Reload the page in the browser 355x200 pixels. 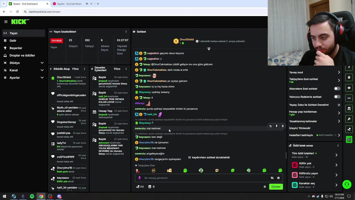point(17,12)
